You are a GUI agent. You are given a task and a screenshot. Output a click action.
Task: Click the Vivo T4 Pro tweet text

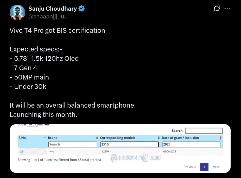(57, 30)
